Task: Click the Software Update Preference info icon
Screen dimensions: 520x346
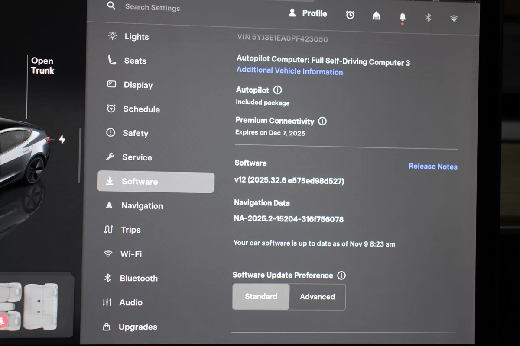Action: (x=341, y=276)
